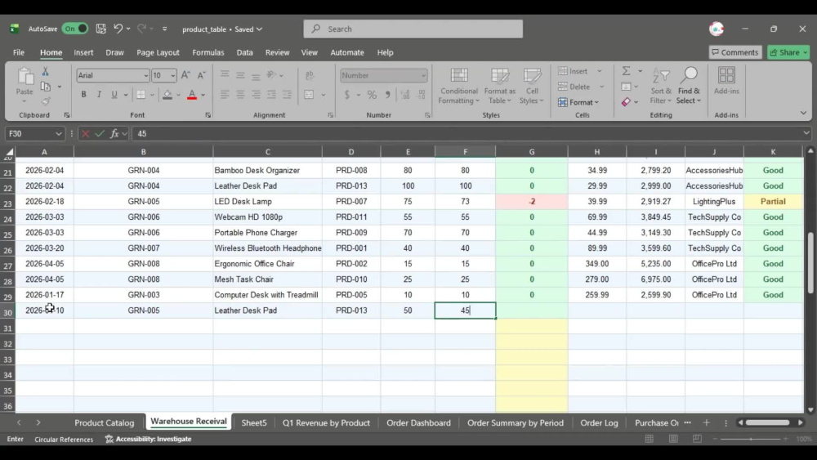The height and width of the screenshot is (460, 817).
Task: Click the Wrap Text icon
Action: 310,75
